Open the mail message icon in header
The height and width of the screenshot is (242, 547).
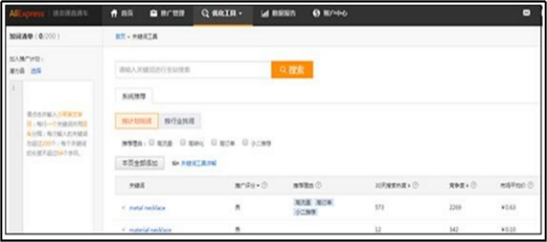point(526,13)
